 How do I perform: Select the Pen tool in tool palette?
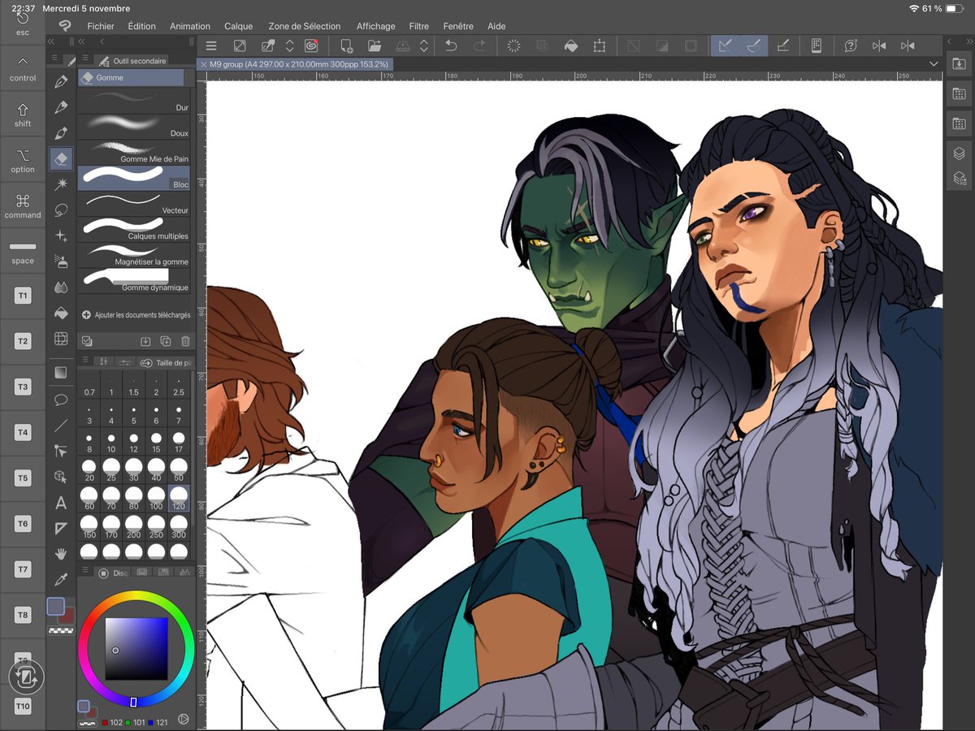(x=61, y=82)
